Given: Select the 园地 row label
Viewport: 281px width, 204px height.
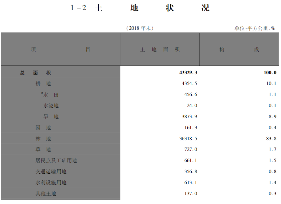Looking at the screenshot, I should (43, 128).
